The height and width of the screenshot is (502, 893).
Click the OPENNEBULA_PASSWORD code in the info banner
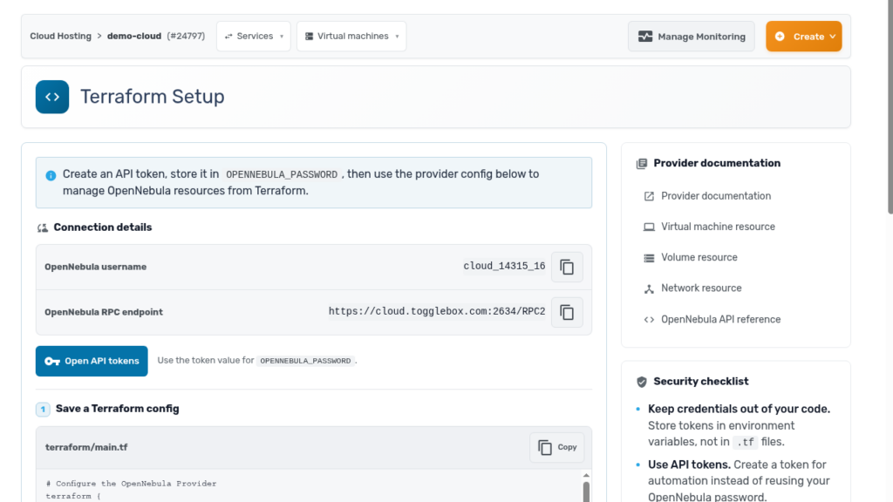coord(282,174)
